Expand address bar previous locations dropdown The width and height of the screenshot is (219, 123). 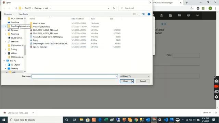[108, 8]
